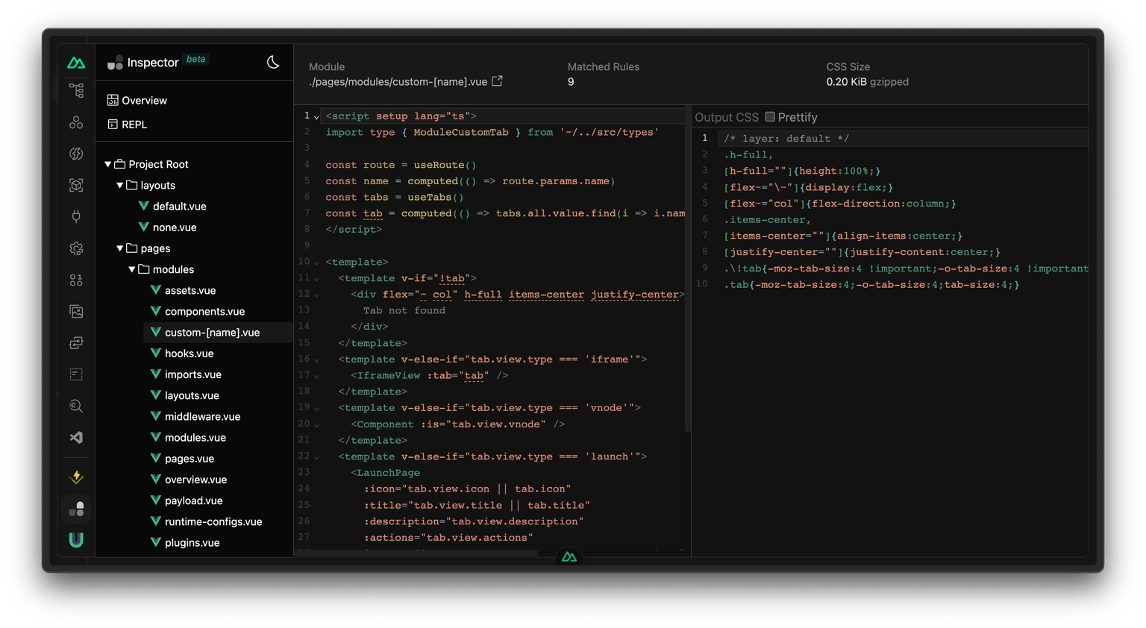This screenshot has height=628, width=1146.
Task: Click the Assets image icon in sidebar
Action: [75, 311]
